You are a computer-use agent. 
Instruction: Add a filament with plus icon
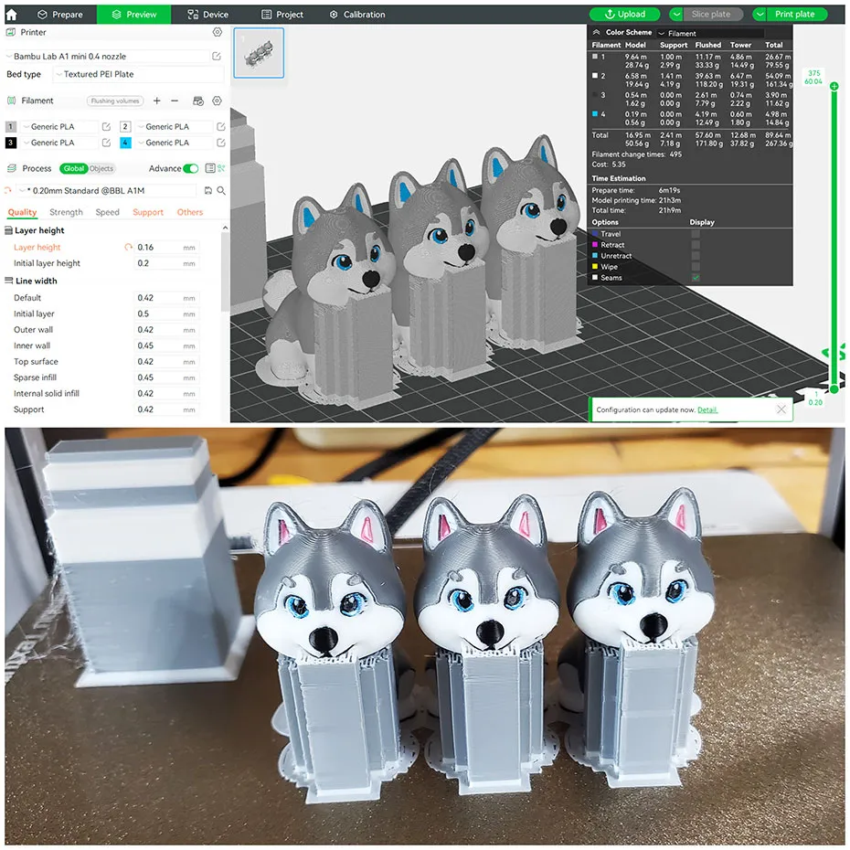click(x=156, y=101)
